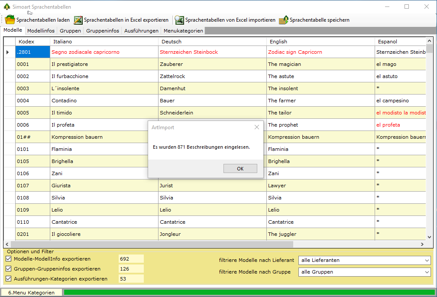Click the Simoart app icon in title bar

click(x=7, y=7)
